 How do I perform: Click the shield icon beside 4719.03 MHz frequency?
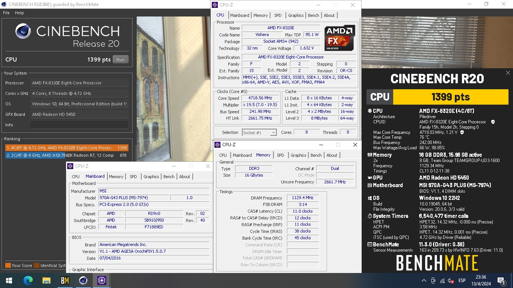coord(462,132)
